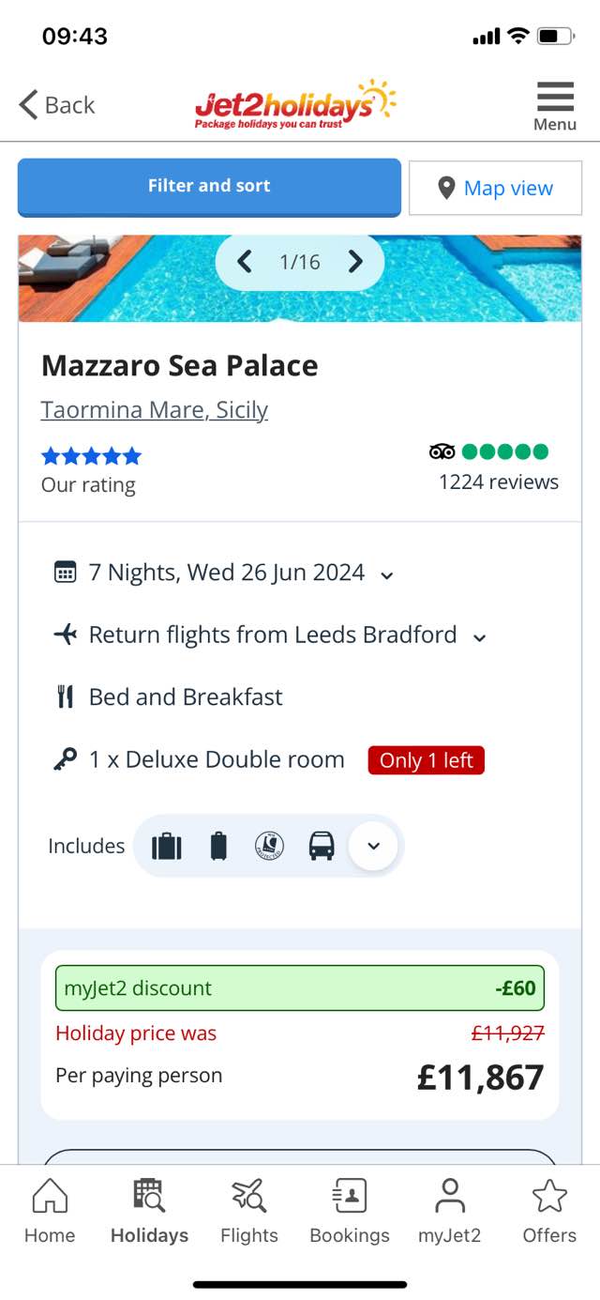
Task: Go to the Home tab
Action: [x=50, y=1211]
